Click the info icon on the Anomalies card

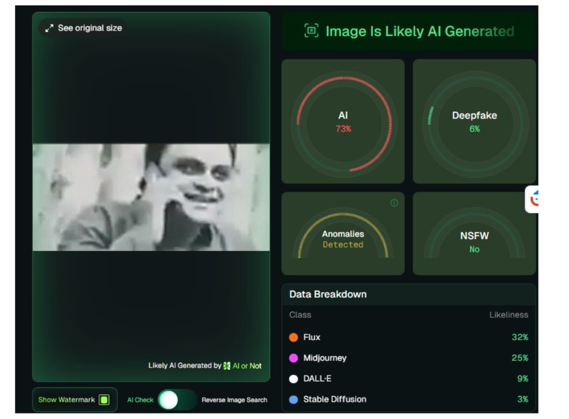pos(394,203)
